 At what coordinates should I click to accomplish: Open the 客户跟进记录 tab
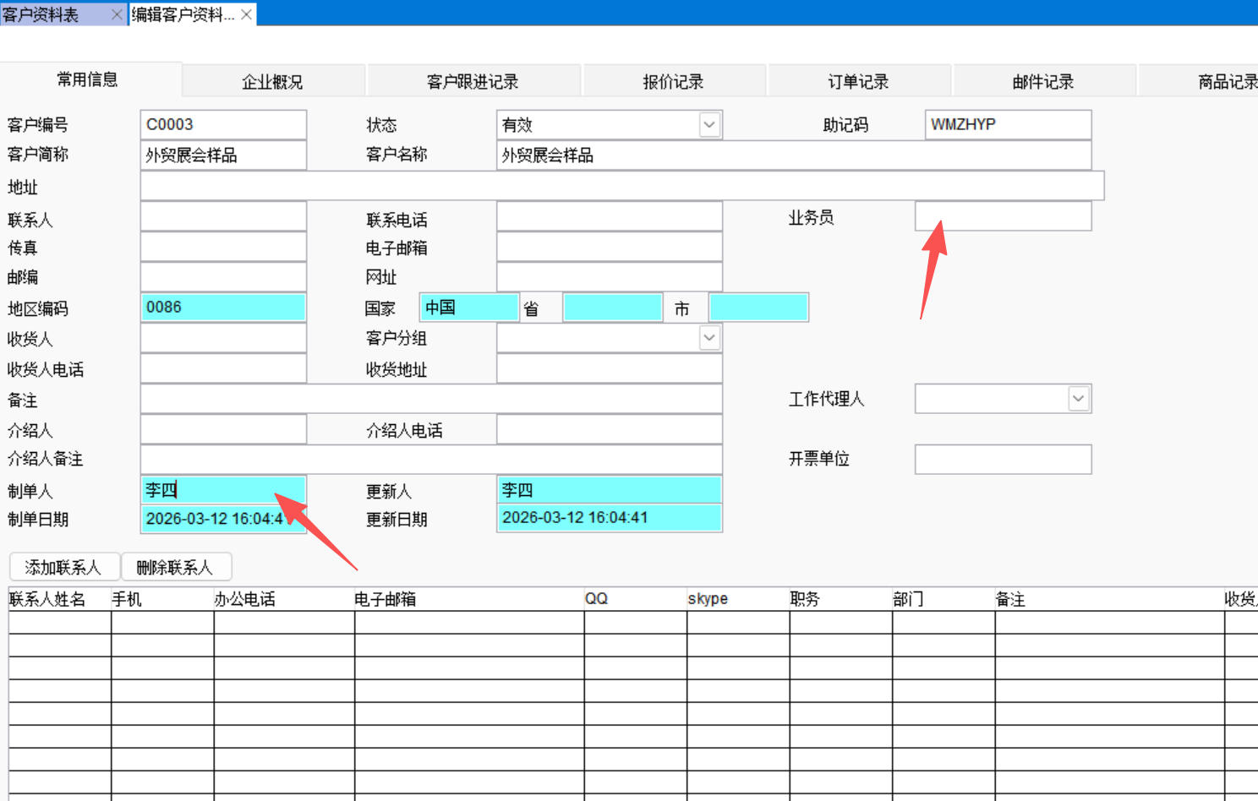pyautogui.click(x=473, y=82)
